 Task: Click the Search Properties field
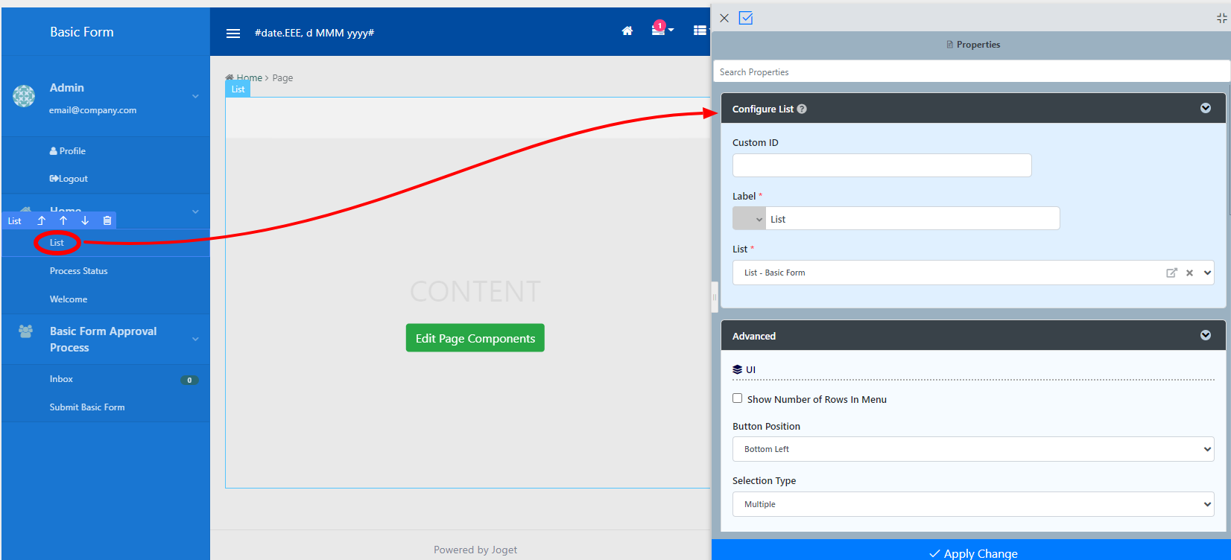click(972, 71)
